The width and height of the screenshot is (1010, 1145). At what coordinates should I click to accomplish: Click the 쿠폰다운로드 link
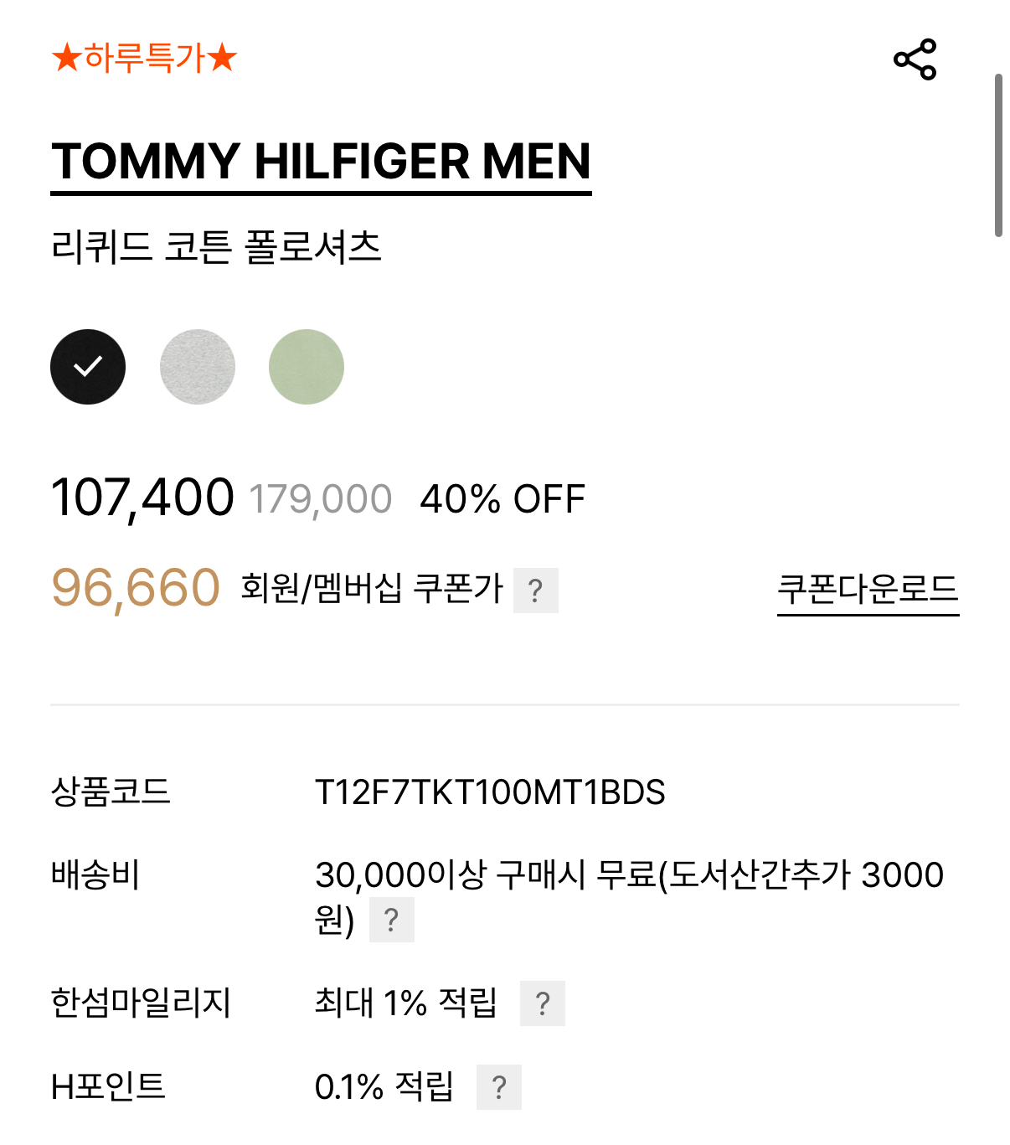pos(868,590)
